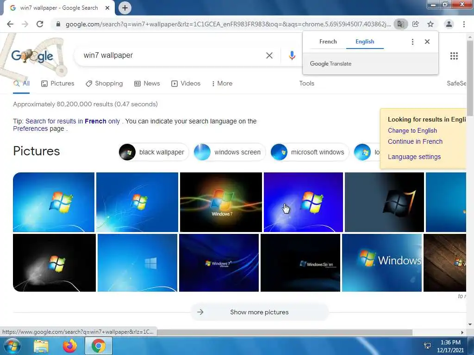Screen dimensions: 474x355
Task: Open the thumbnail with large Windows text
Action: point(382,263)
